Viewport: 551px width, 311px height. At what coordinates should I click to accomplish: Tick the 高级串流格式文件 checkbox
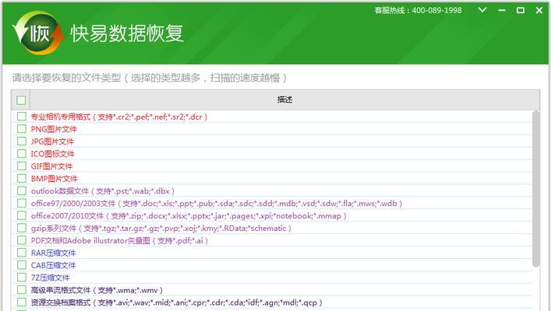22,290
